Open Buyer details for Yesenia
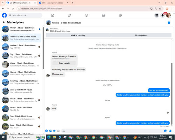The width and height of the screenshot is (175, 140). [x=64, y=63]
